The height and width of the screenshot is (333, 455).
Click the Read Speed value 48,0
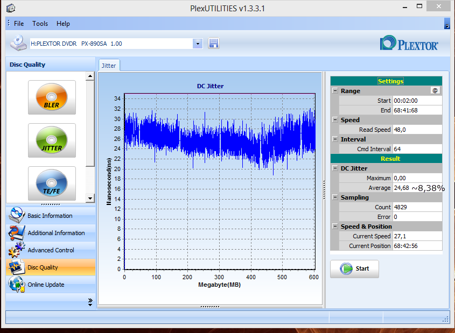(x=417, y=130)
